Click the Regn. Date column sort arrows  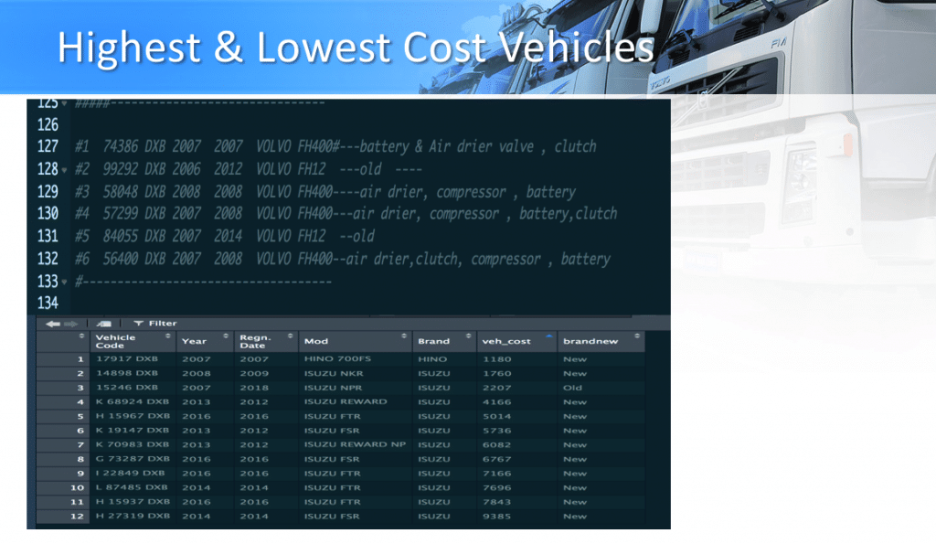[x=290, y=336]
